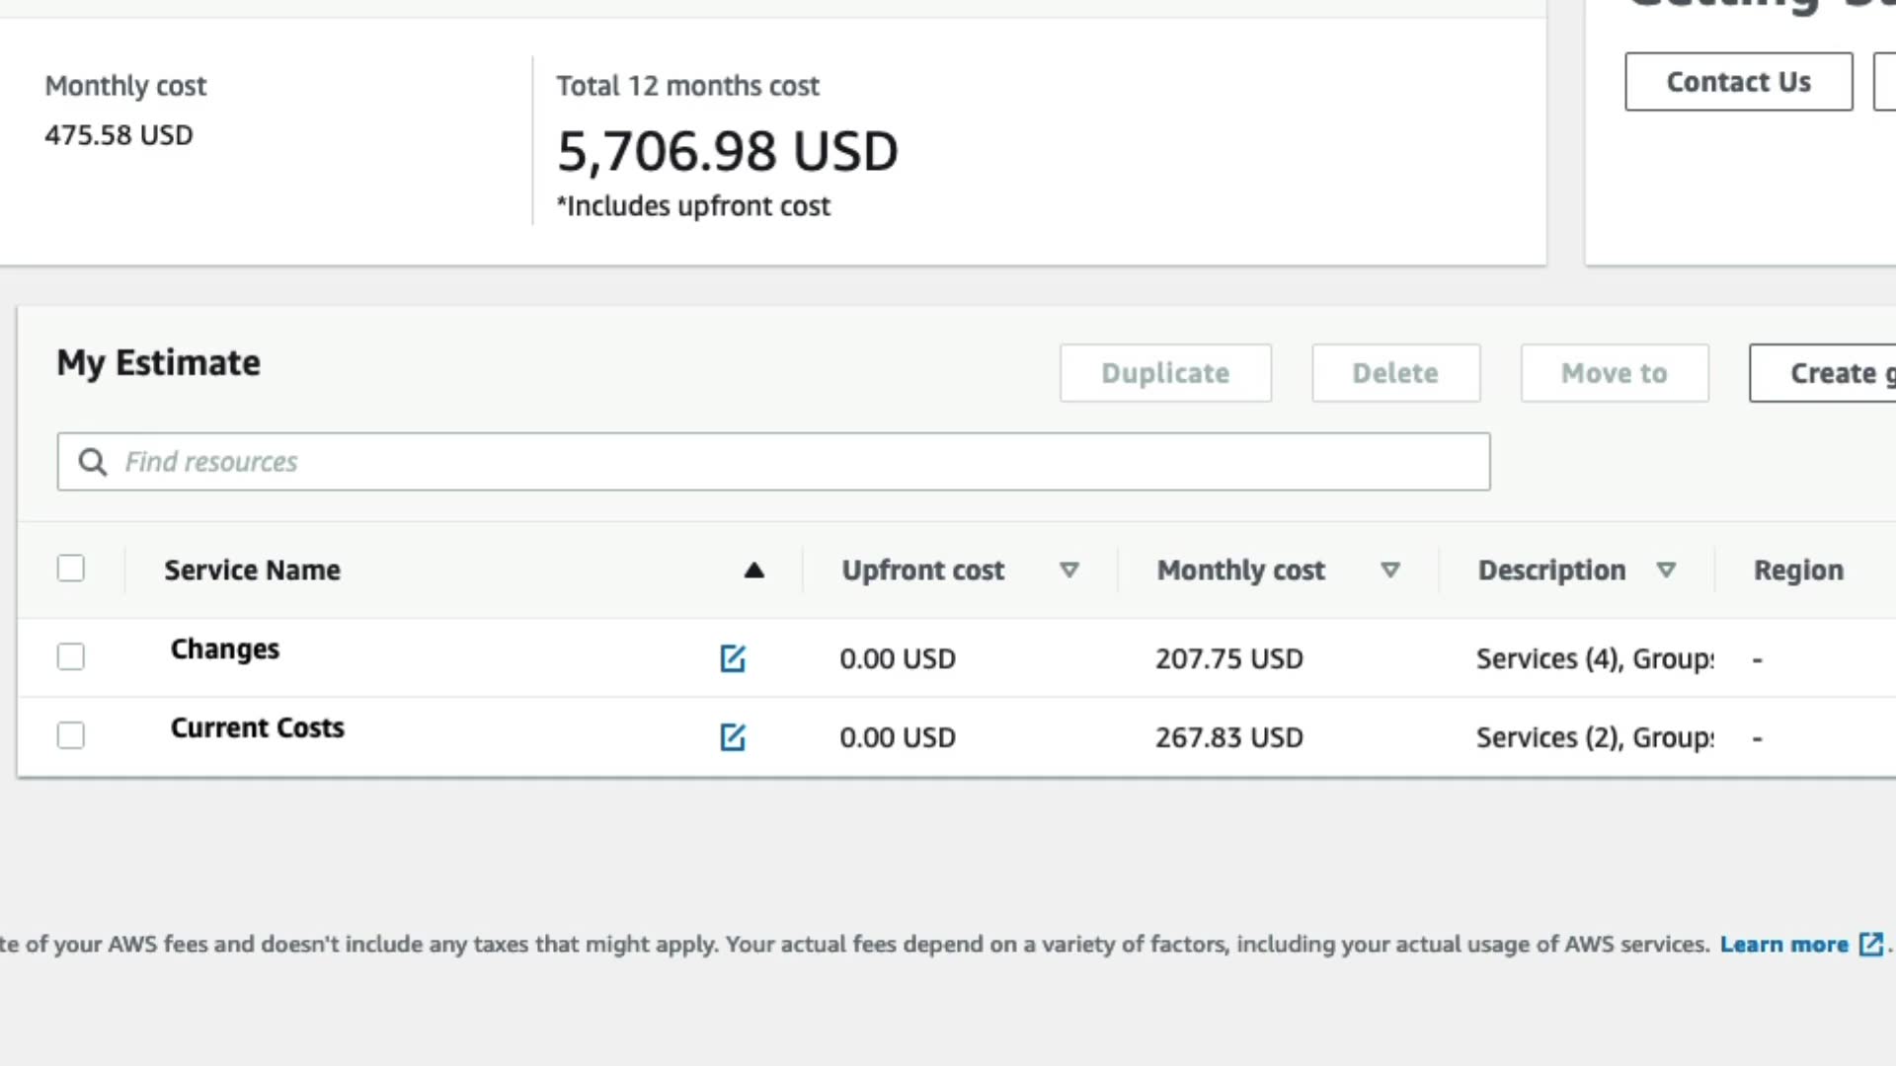Check the Current Costs row checkbox
The image size is (1896, 1066).
tap(71, 736)
